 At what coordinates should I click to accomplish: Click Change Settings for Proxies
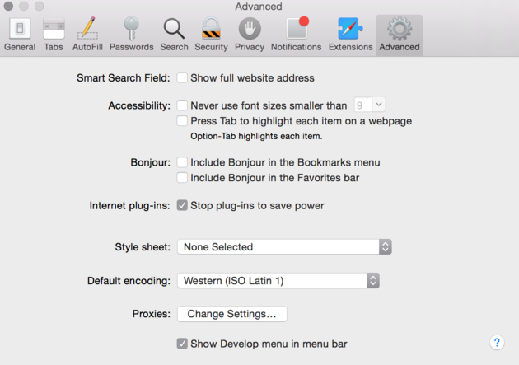232,314
